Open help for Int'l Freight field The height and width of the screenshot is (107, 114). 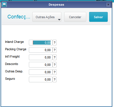[55, 57]
